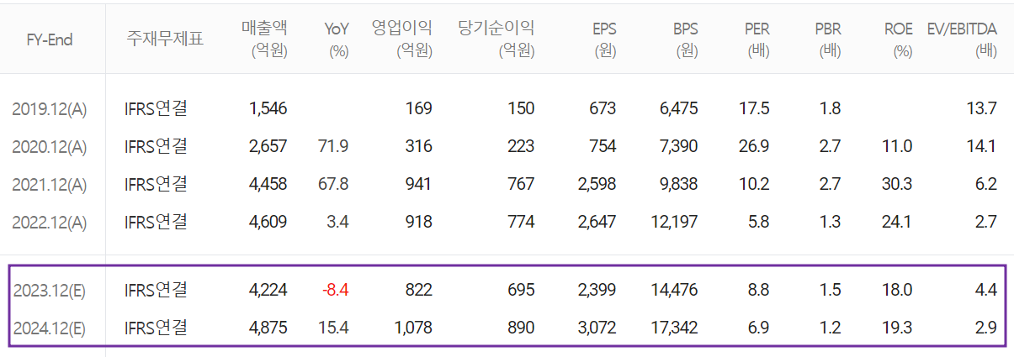Select the 2021.12(A) row label
Image resolution: width=1014 pixels, height=357 pixels.
pyautogui.click(x=49, y=184)
